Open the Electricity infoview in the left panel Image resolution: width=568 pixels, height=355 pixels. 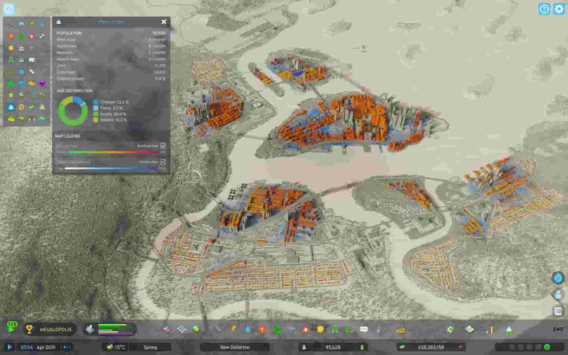tap(32, 23)
